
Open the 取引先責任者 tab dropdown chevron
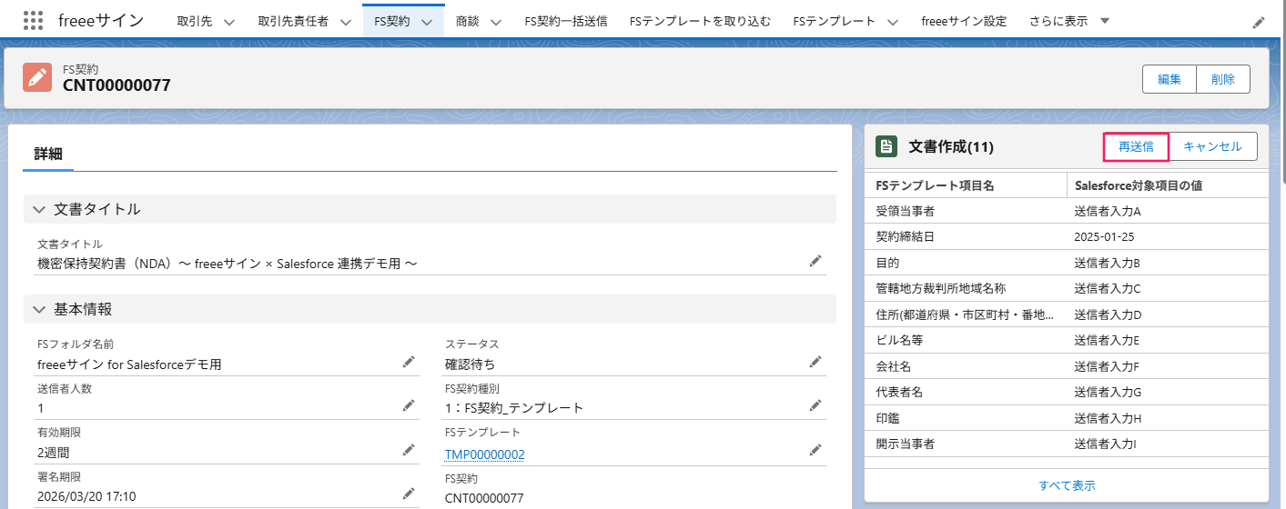coord(345,22)
